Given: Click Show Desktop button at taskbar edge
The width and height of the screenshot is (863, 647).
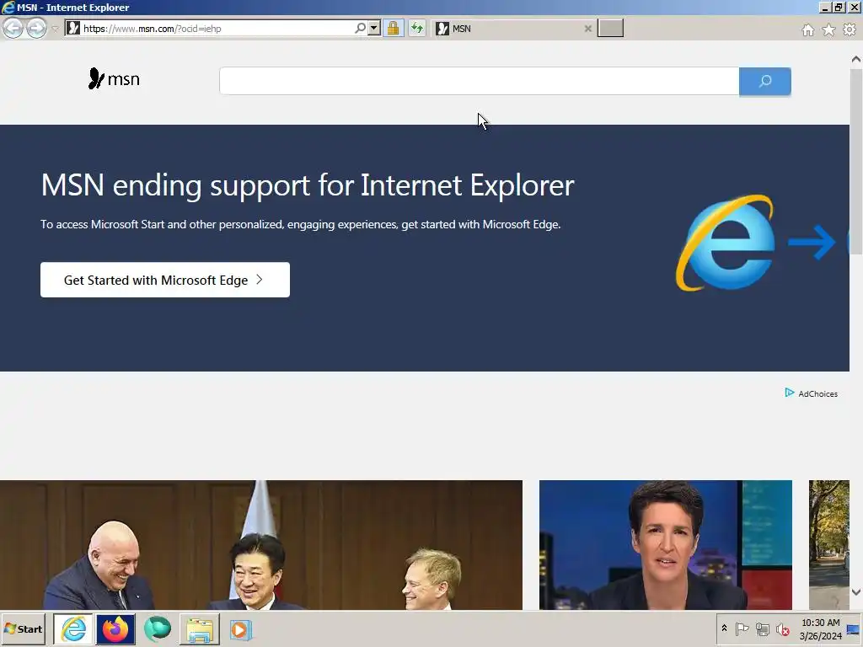Looking at the screenshot, I should point(854,629).
